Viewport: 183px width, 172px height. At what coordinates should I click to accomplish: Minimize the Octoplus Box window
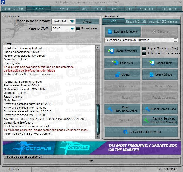175,2
